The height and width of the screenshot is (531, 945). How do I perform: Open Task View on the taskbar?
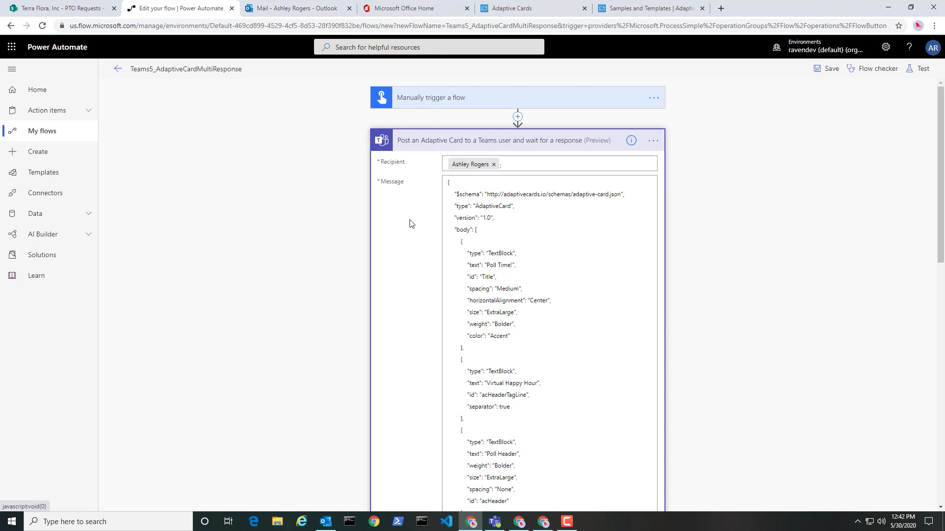point(228,521)
